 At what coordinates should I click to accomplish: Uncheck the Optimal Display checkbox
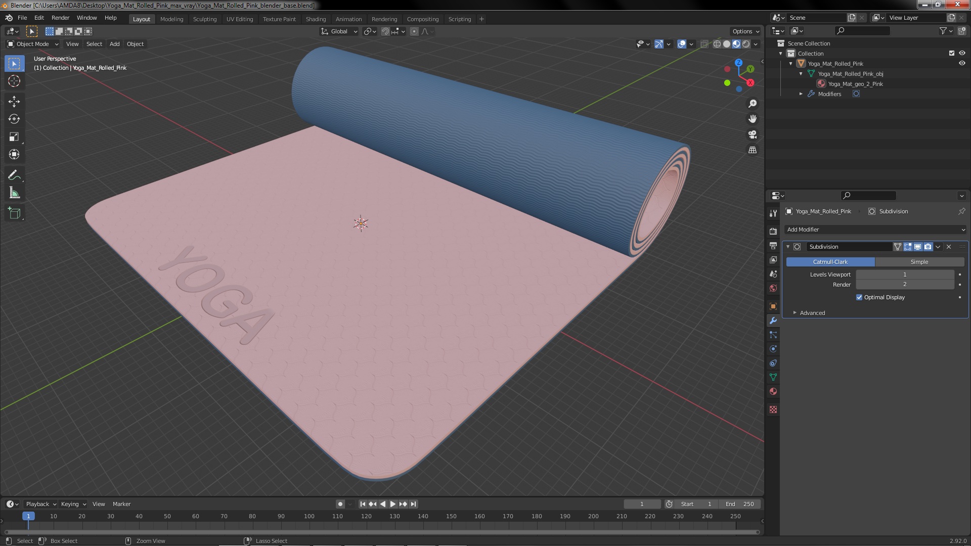click(x=859, y=297)
